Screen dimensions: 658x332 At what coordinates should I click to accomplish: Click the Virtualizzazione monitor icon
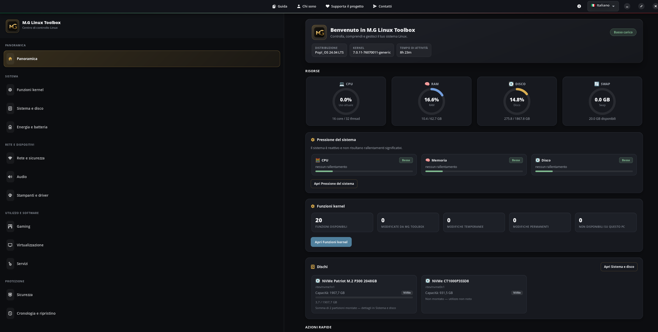10,245
